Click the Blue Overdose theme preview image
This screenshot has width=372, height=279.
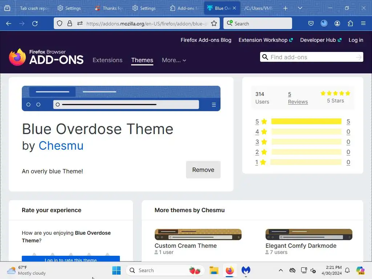tap(121, 98)
